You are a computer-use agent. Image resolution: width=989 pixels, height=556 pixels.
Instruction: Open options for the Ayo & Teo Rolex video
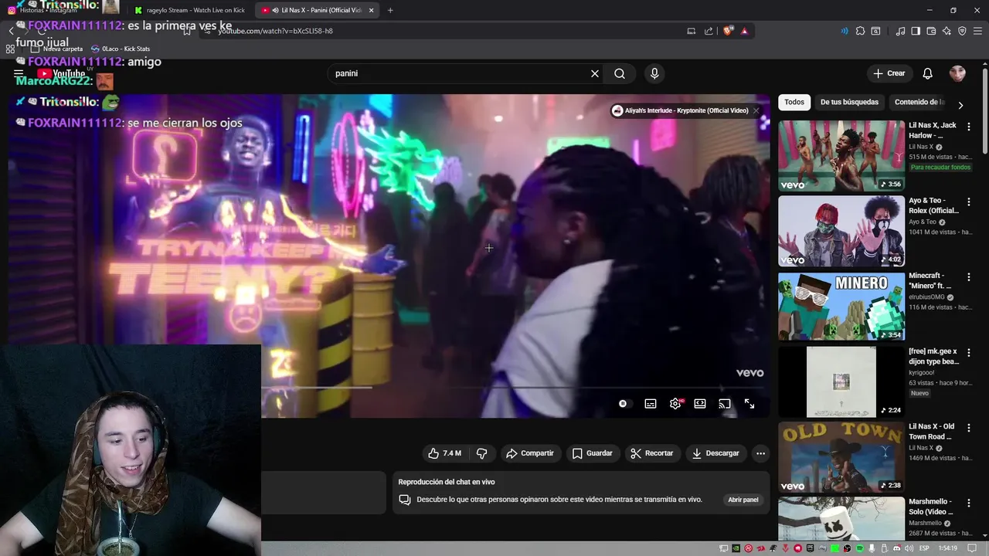[969, 202]
